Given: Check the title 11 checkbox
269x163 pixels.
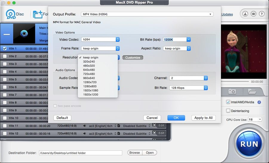Looking at the screenshot, I should [5, 126].
